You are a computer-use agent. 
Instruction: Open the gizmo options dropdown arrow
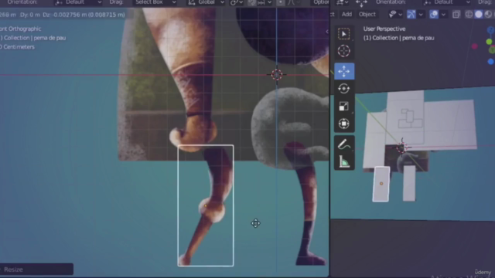coord(421,15)
